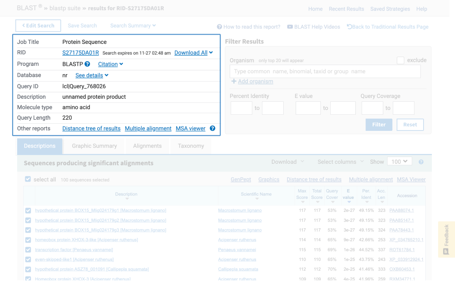The height and width of the screenshot is (281, 455).
Task: Go back to Traditional Results Page
Action: point(388,27)
